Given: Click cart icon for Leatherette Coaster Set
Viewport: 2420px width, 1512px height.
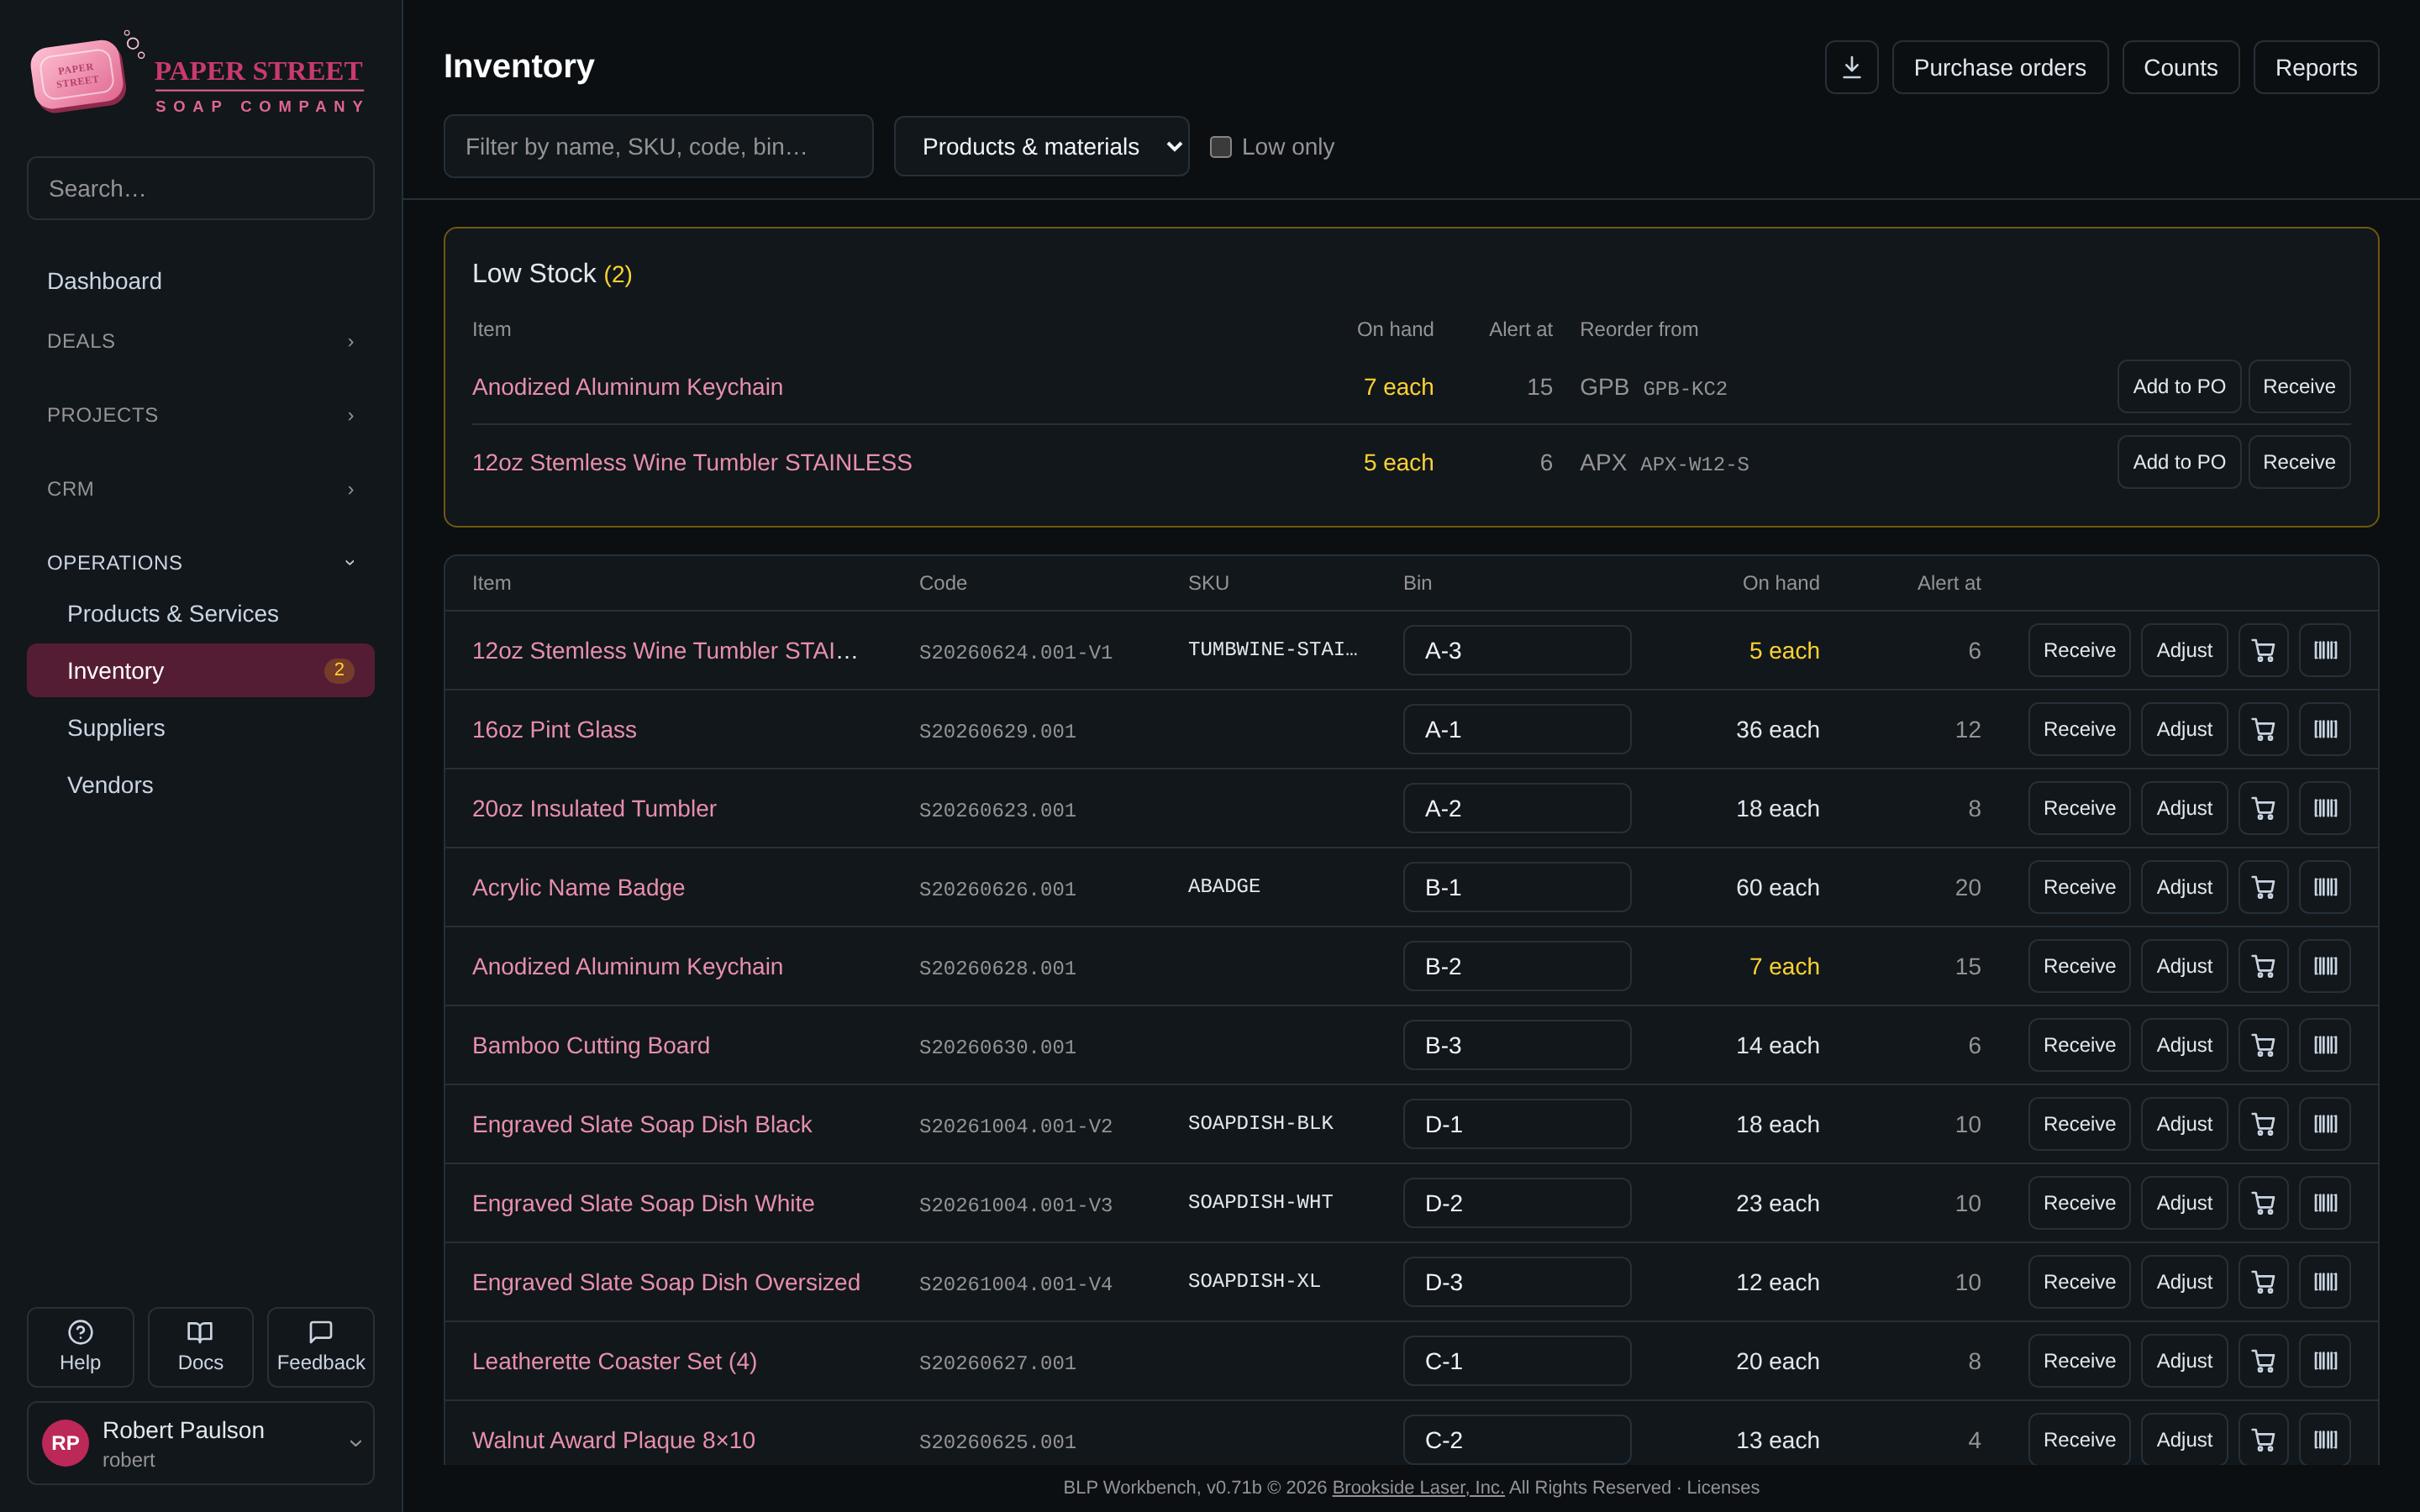Looking at the screenshot, I should coord(2263,1361).
